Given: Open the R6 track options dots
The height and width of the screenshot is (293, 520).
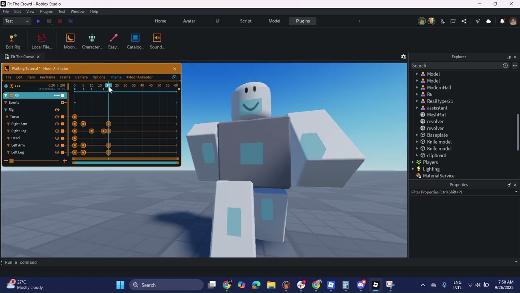Looking at the screenshot, I should tap(57, 95).
